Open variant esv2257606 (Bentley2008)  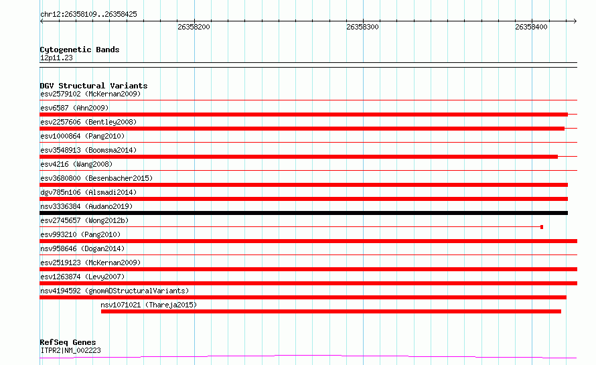coord(88,122)
